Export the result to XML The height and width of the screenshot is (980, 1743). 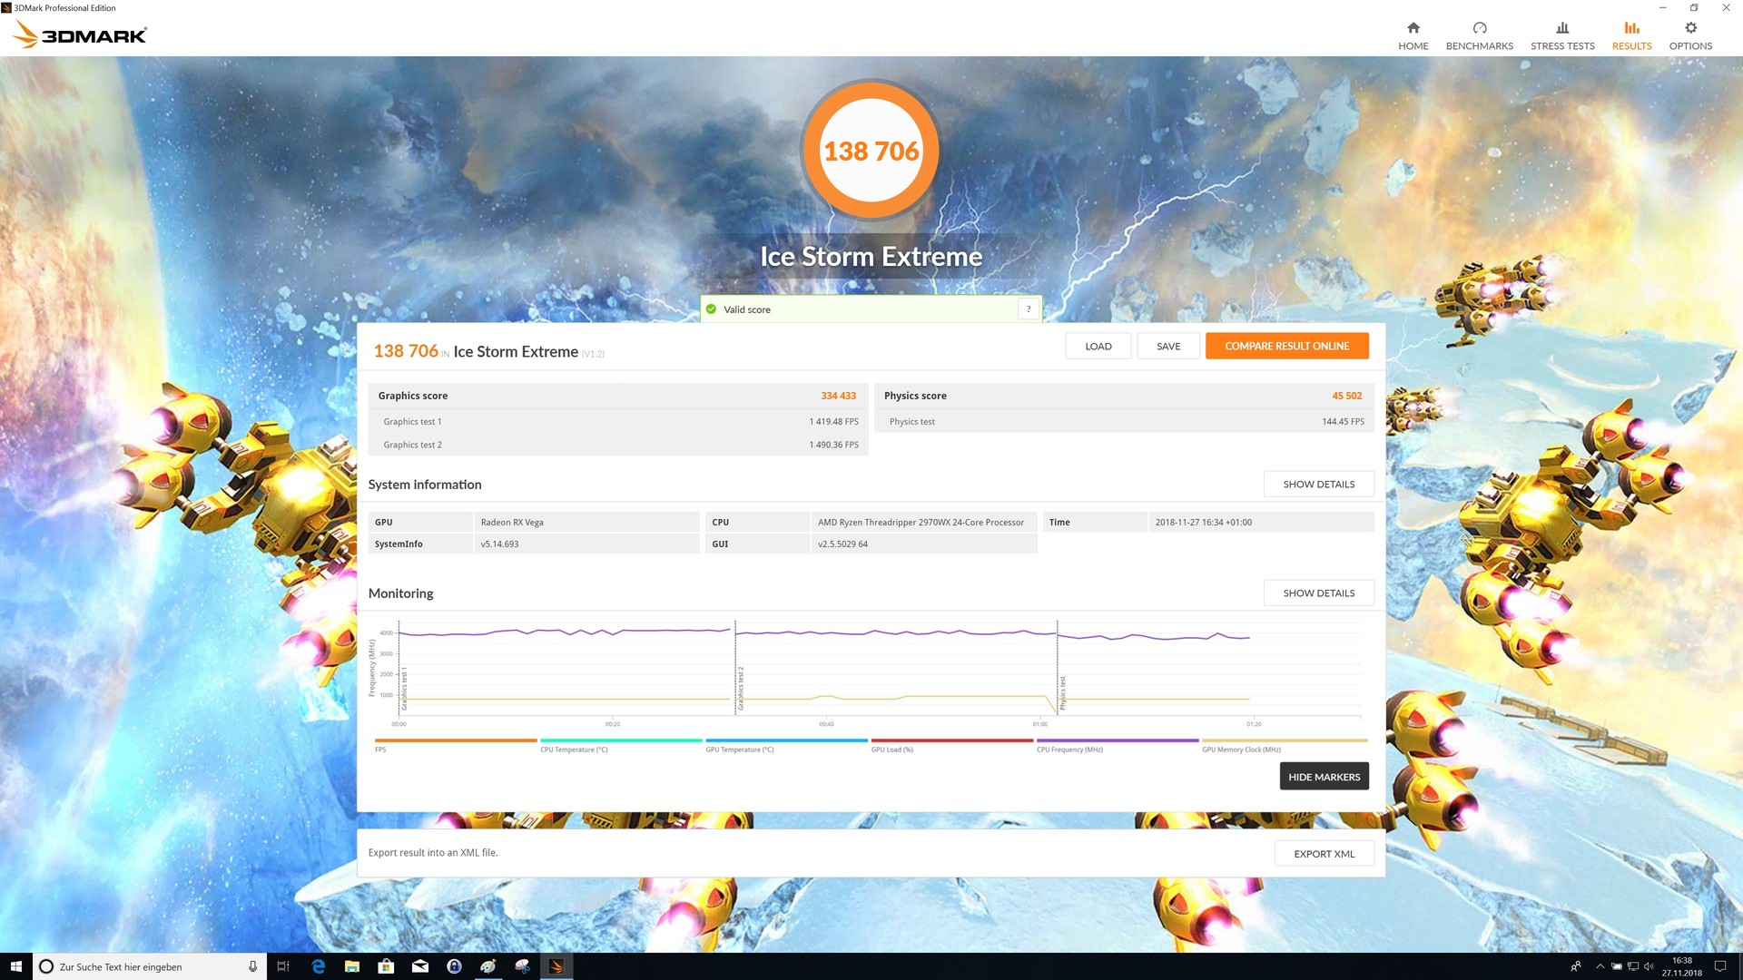(x=1324, y=854)
